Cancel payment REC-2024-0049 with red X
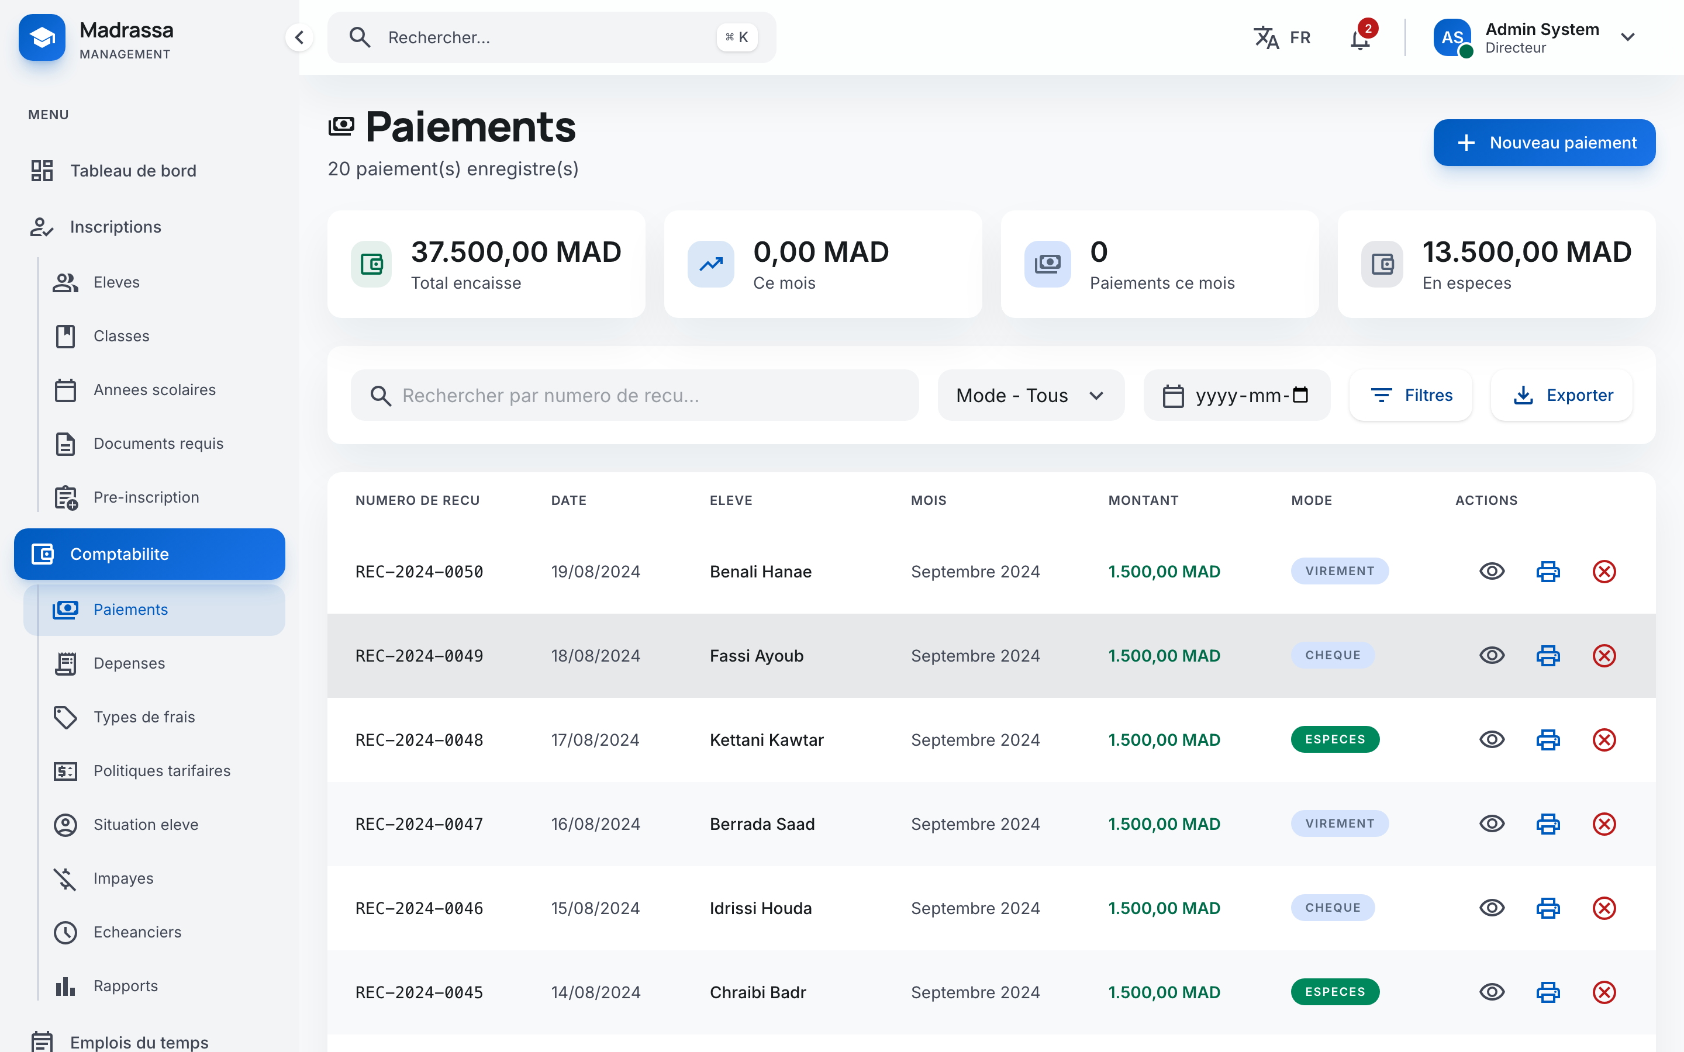1684x1052 pixels. [1603, 655]
